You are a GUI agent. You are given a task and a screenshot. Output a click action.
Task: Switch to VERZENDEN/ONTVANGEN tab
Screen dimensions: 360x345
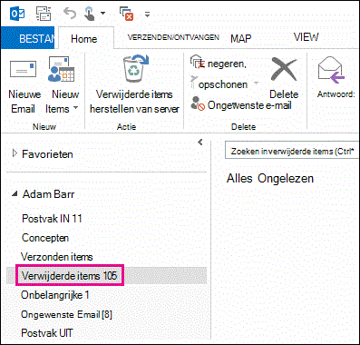click(173, 37)
